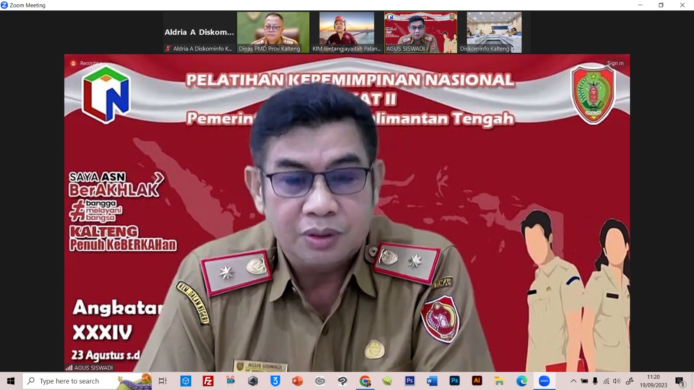
Task: Click the Zoom app taskbar icon
Action: (544, 381)
